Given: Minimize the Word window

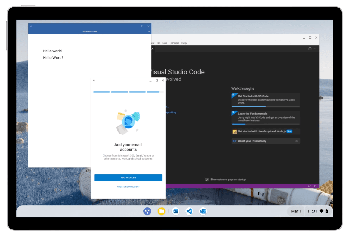Looking at the screenshot, I should point(136,27).
